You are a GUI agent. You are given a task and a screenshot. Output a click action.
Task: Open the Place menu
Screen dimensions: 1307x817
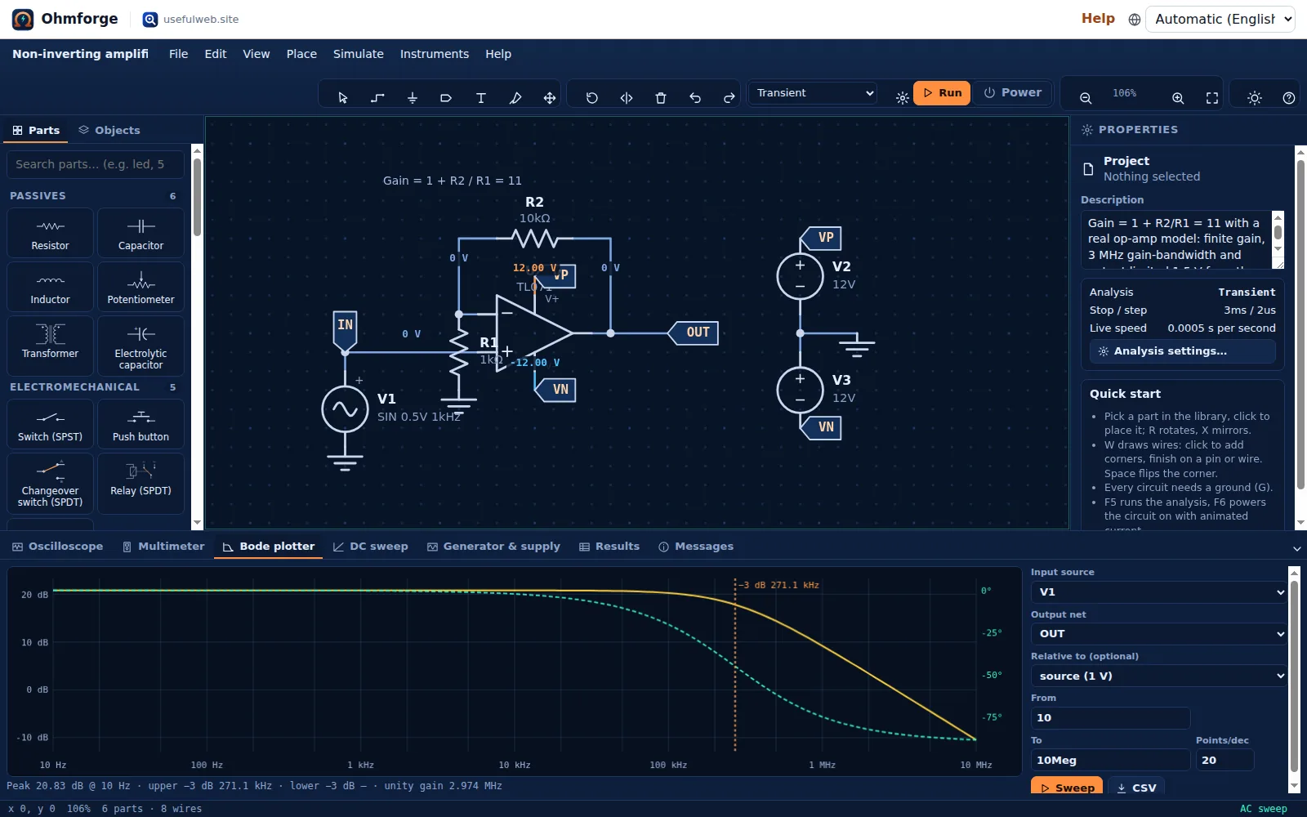tap(301, 54)
